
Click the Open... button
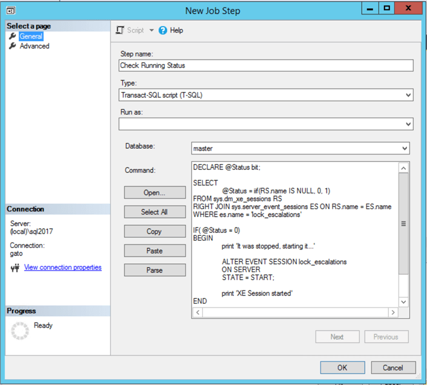pyautogui.click(x=154, y=193)
